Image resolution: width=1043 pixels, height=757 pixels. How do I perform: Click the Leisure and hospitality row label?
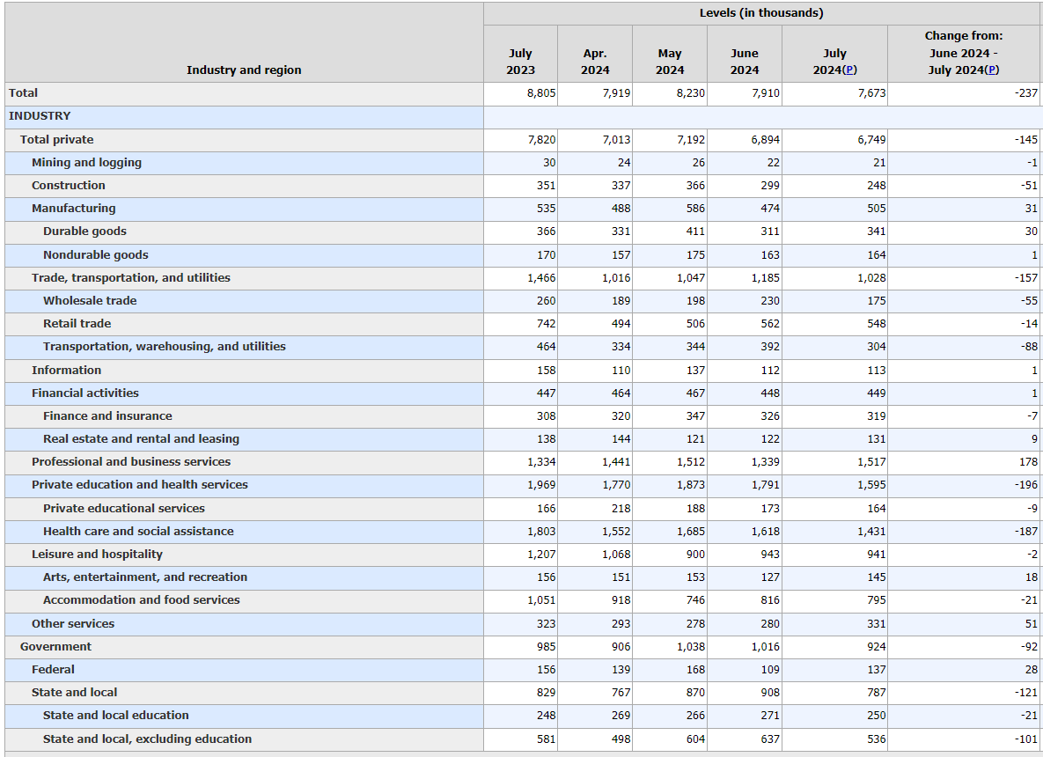tap(97, 555)
